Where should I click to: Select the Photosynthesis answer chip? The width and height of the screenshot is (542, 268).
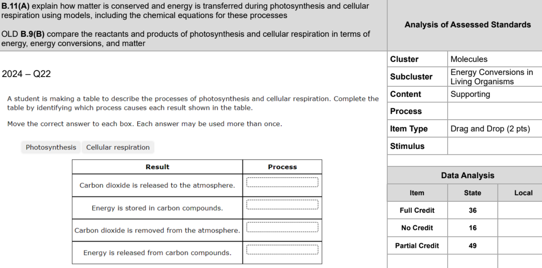pos(51,147)
